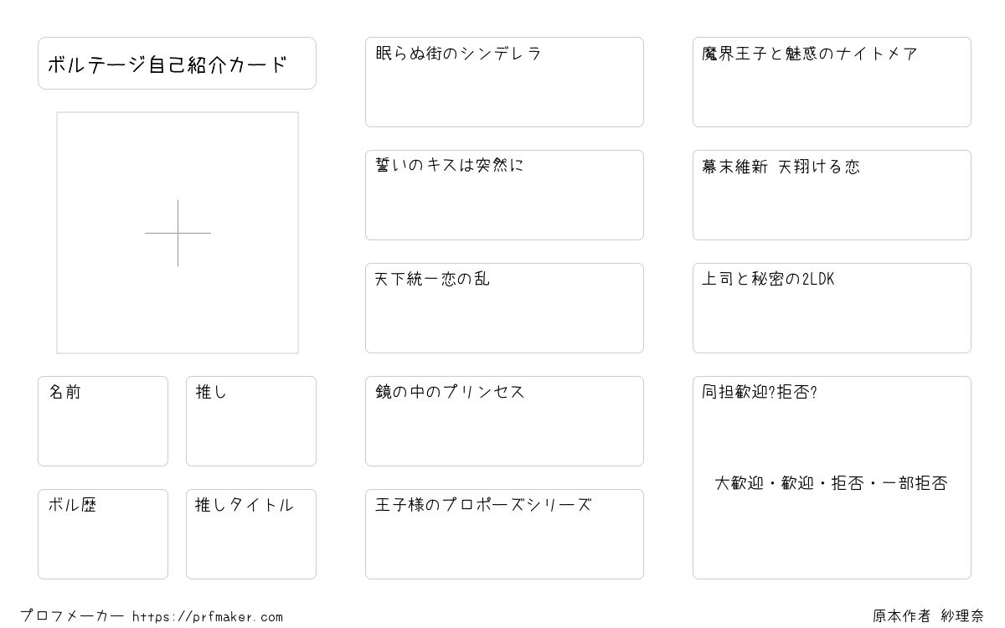Select the ボル歴 field box
Screen dimensions: 1005x628
103,534
